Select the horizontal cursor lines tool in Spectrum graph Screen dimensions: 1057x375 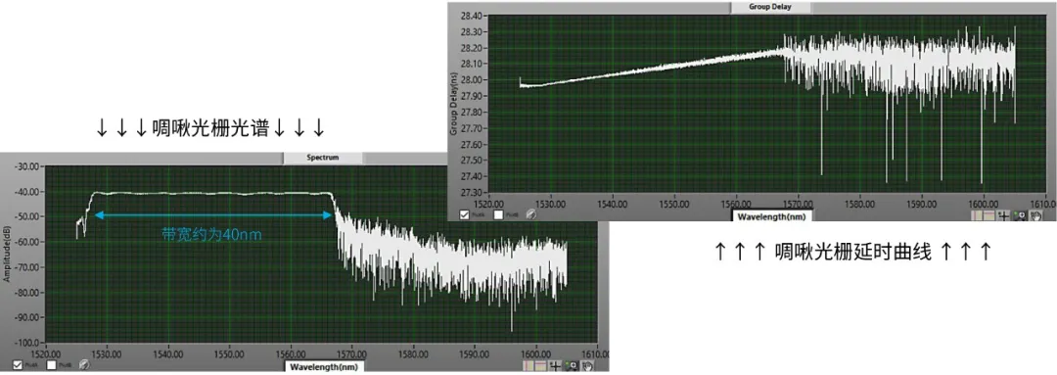(540, 365)
